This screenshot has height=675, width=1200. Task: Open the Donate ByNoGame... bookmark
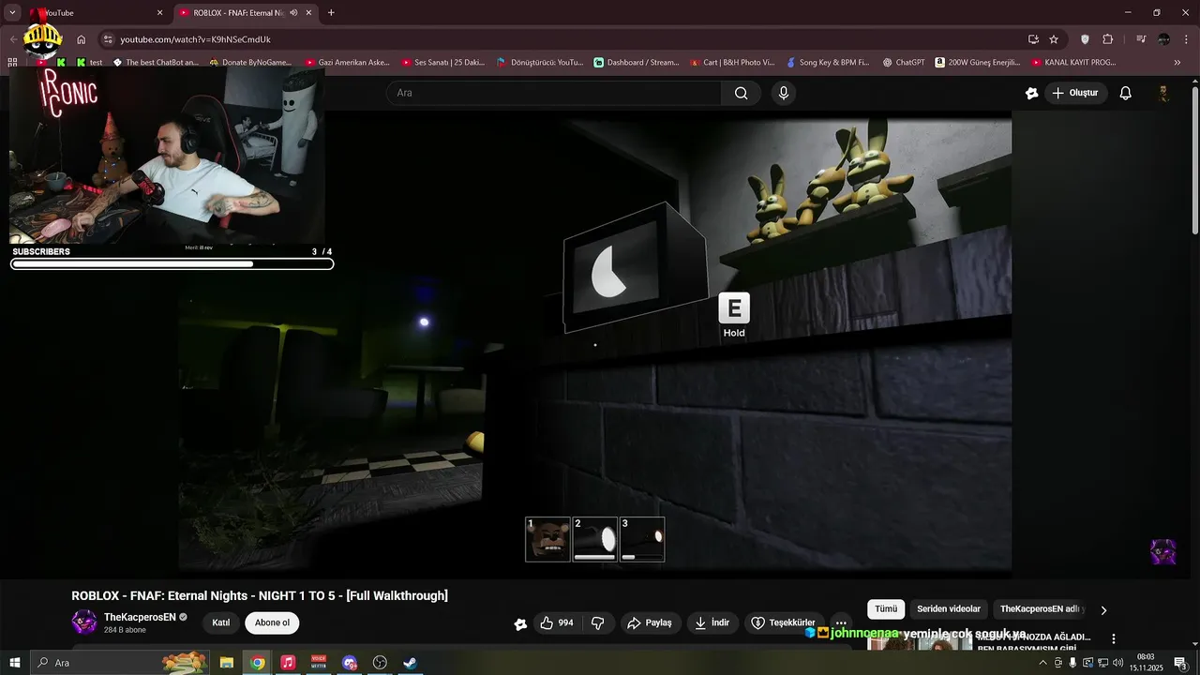(250, 62)
